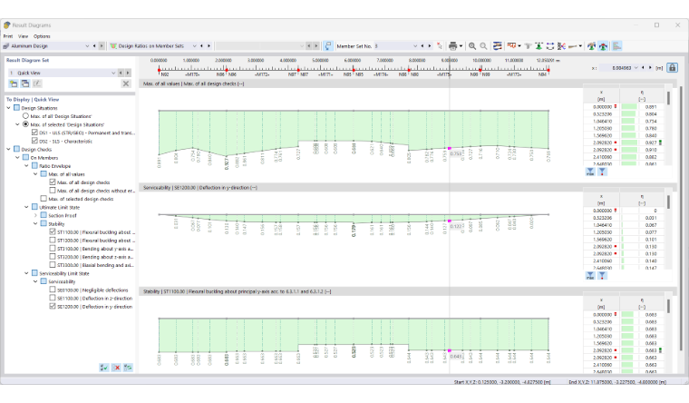689x403 pixels.
Task: Click the invert selection icon below tree
Action: [128, 368]
